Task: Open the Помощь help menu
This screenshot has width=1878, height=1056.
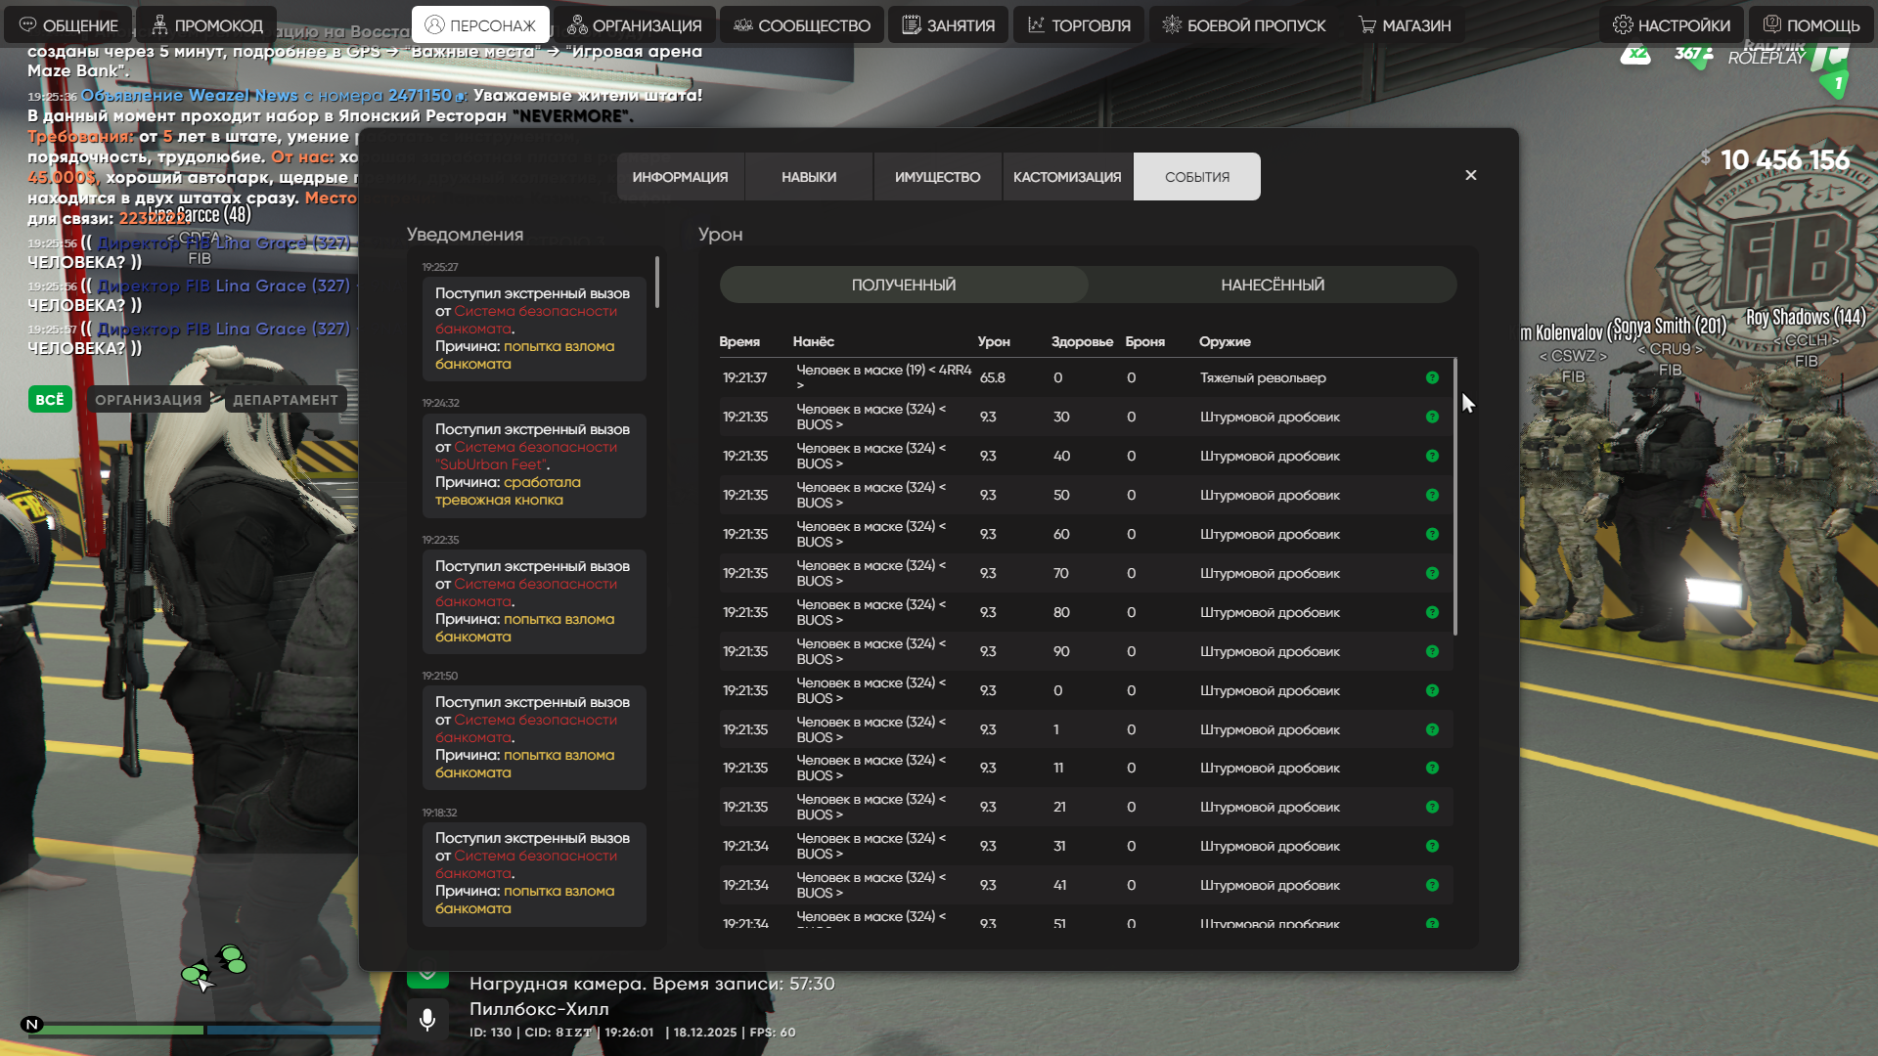Action: 1811,25
